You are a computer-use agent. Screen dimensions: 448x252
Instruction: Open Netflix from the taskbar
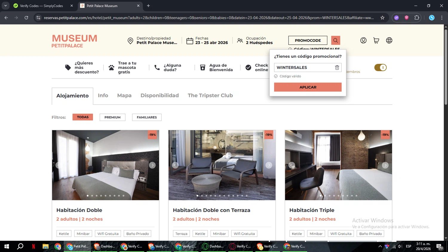coord(33,246)
